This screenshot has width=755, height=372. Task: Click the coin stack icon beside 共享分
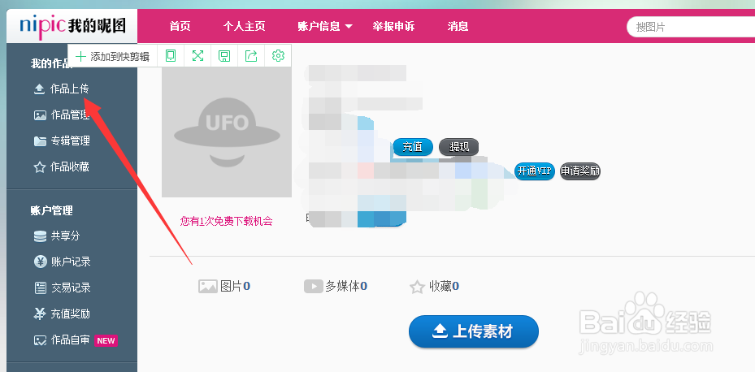(39, 236)
